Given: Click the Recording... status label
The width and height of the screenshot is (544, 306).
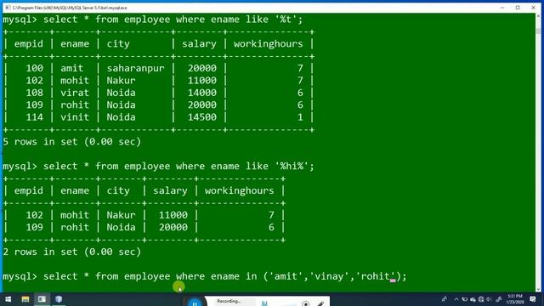Looking at the screenshot, I should click(229, 301).
